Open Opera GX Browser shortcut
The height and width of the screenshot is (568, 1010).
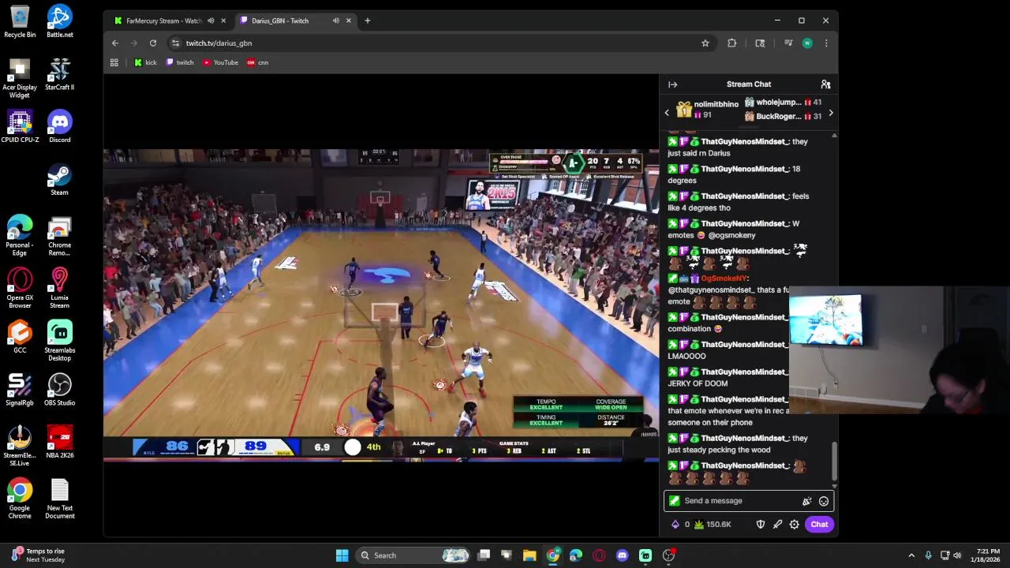20,288
